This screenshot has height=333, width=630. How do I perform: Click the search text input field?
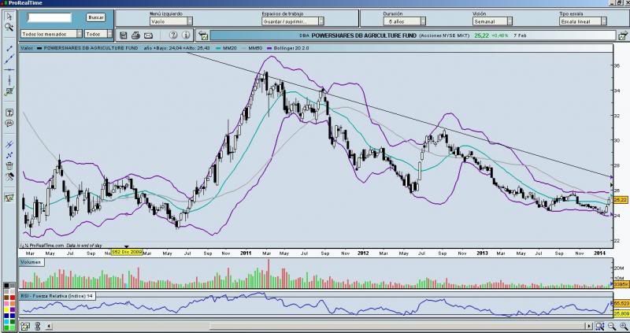49,17
